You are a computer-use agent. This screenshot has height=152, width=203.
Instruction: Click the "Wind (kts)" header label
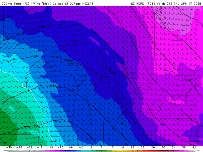pyautogui.click(x=41, y=4)
